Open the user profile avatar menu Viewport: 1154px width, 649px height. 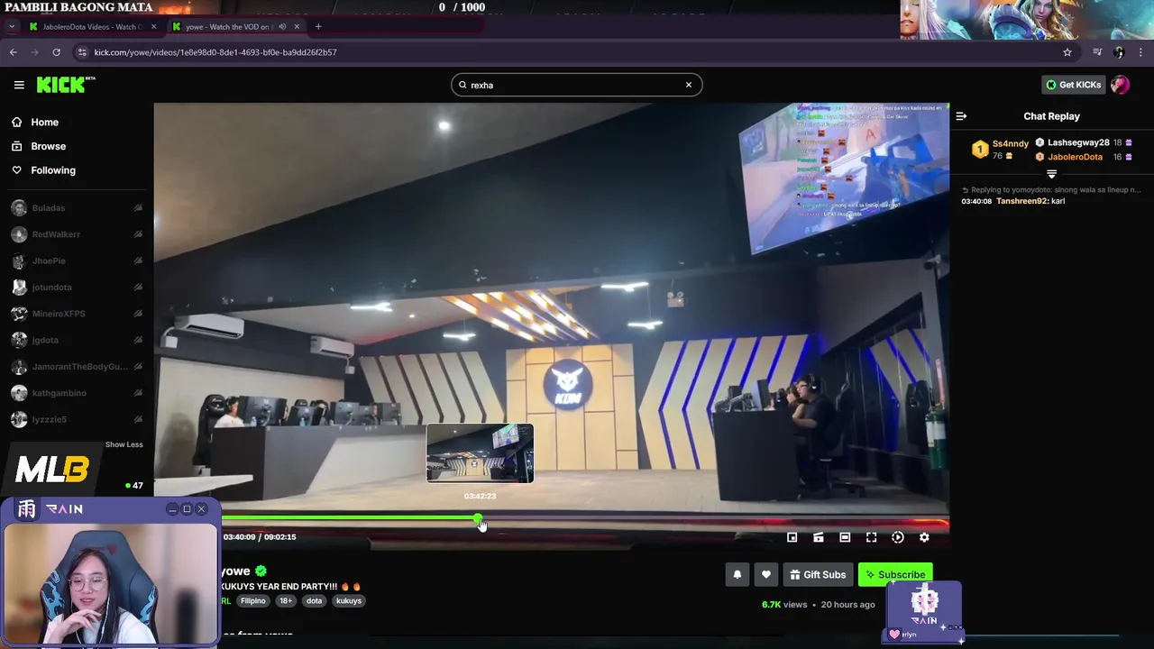click(x=1120, y=85)
